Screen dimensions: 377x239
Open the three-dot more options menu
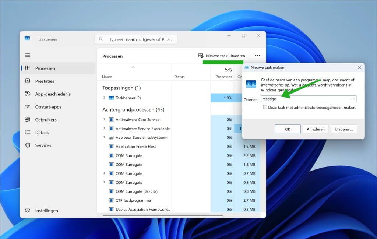(257, 56)
